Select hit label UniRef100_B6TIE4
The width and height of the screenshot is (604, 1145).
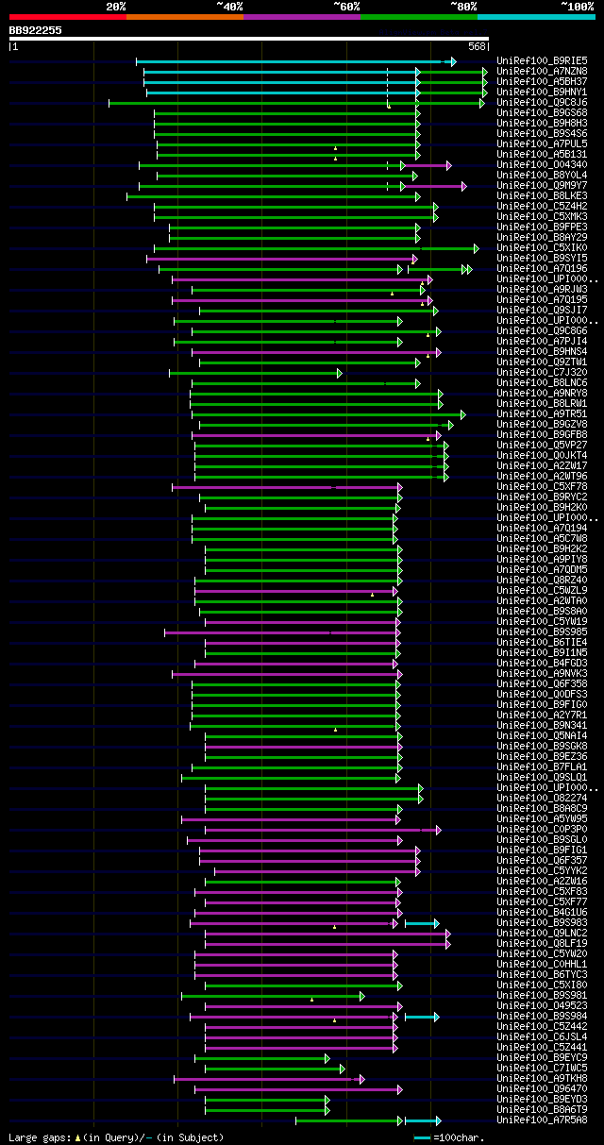tap(542, 643)
